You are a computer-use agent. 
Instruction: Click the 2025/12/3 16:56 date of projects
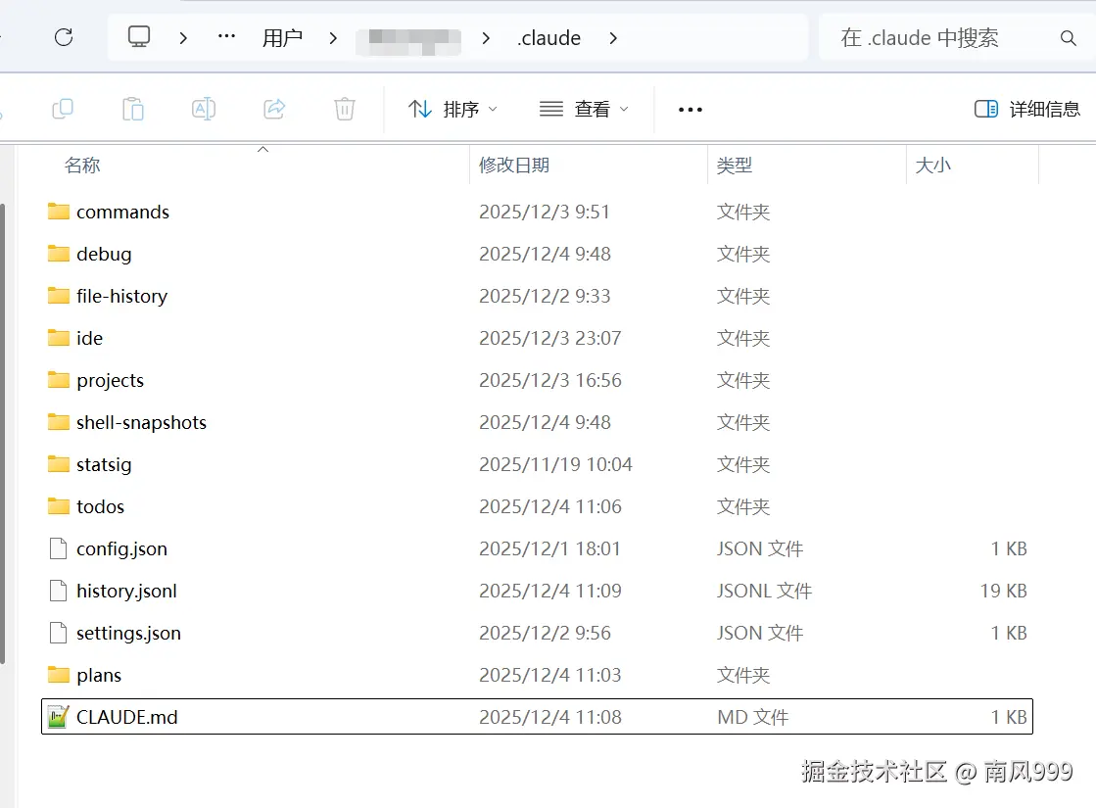550,380
